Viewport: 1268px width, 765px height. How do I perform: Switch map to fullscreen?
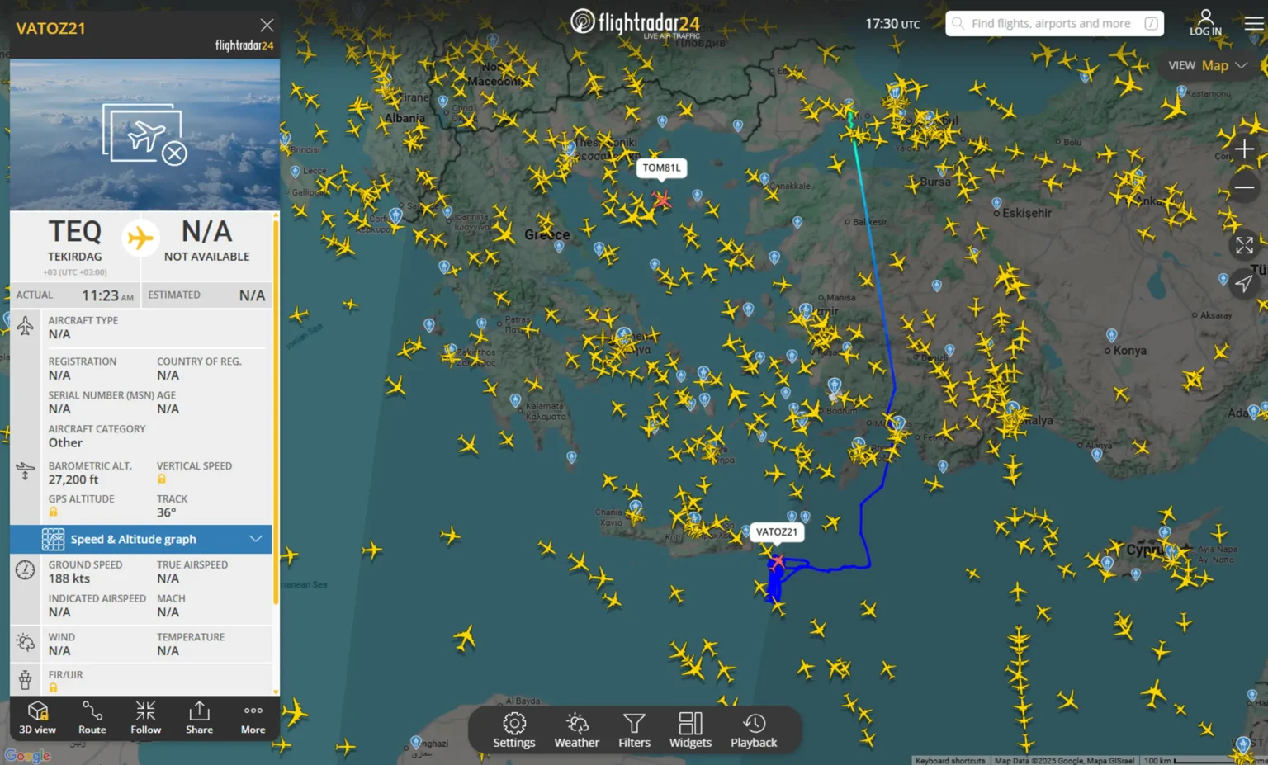pos(1244,245)
